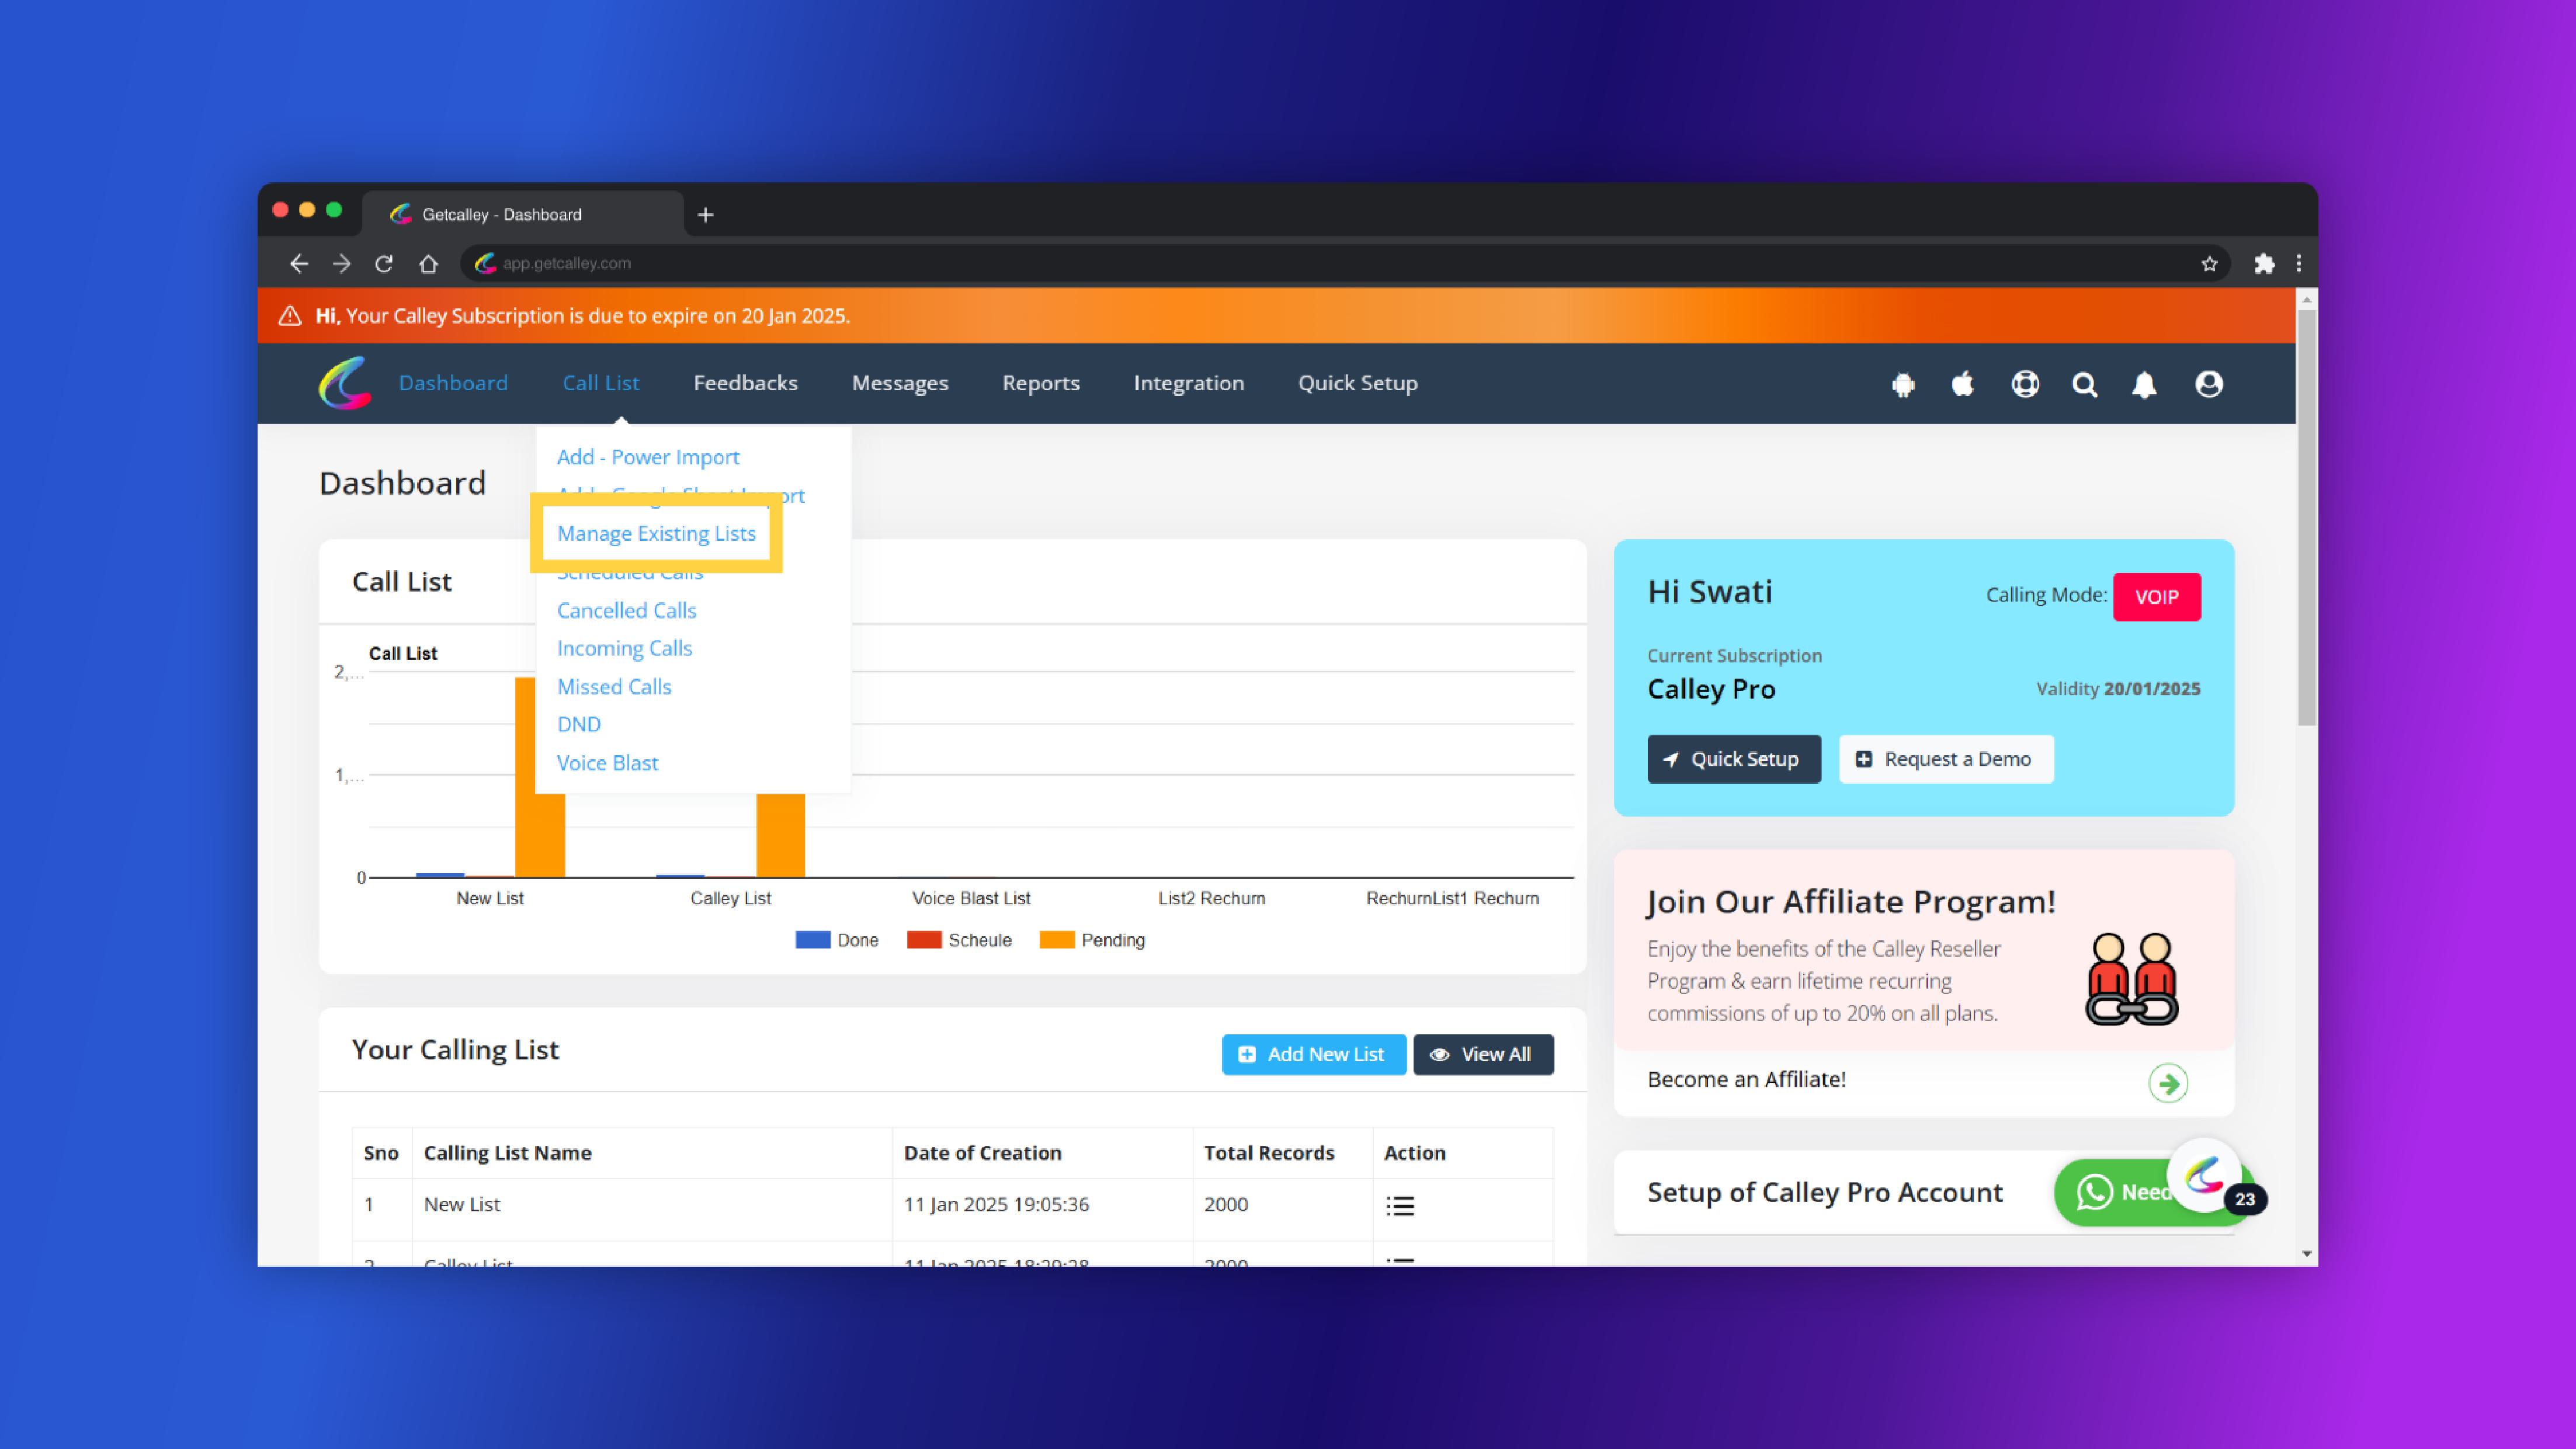The image size is (2576, 1449).
Task: Open the Integration menu
Action: coord(1189,383)
